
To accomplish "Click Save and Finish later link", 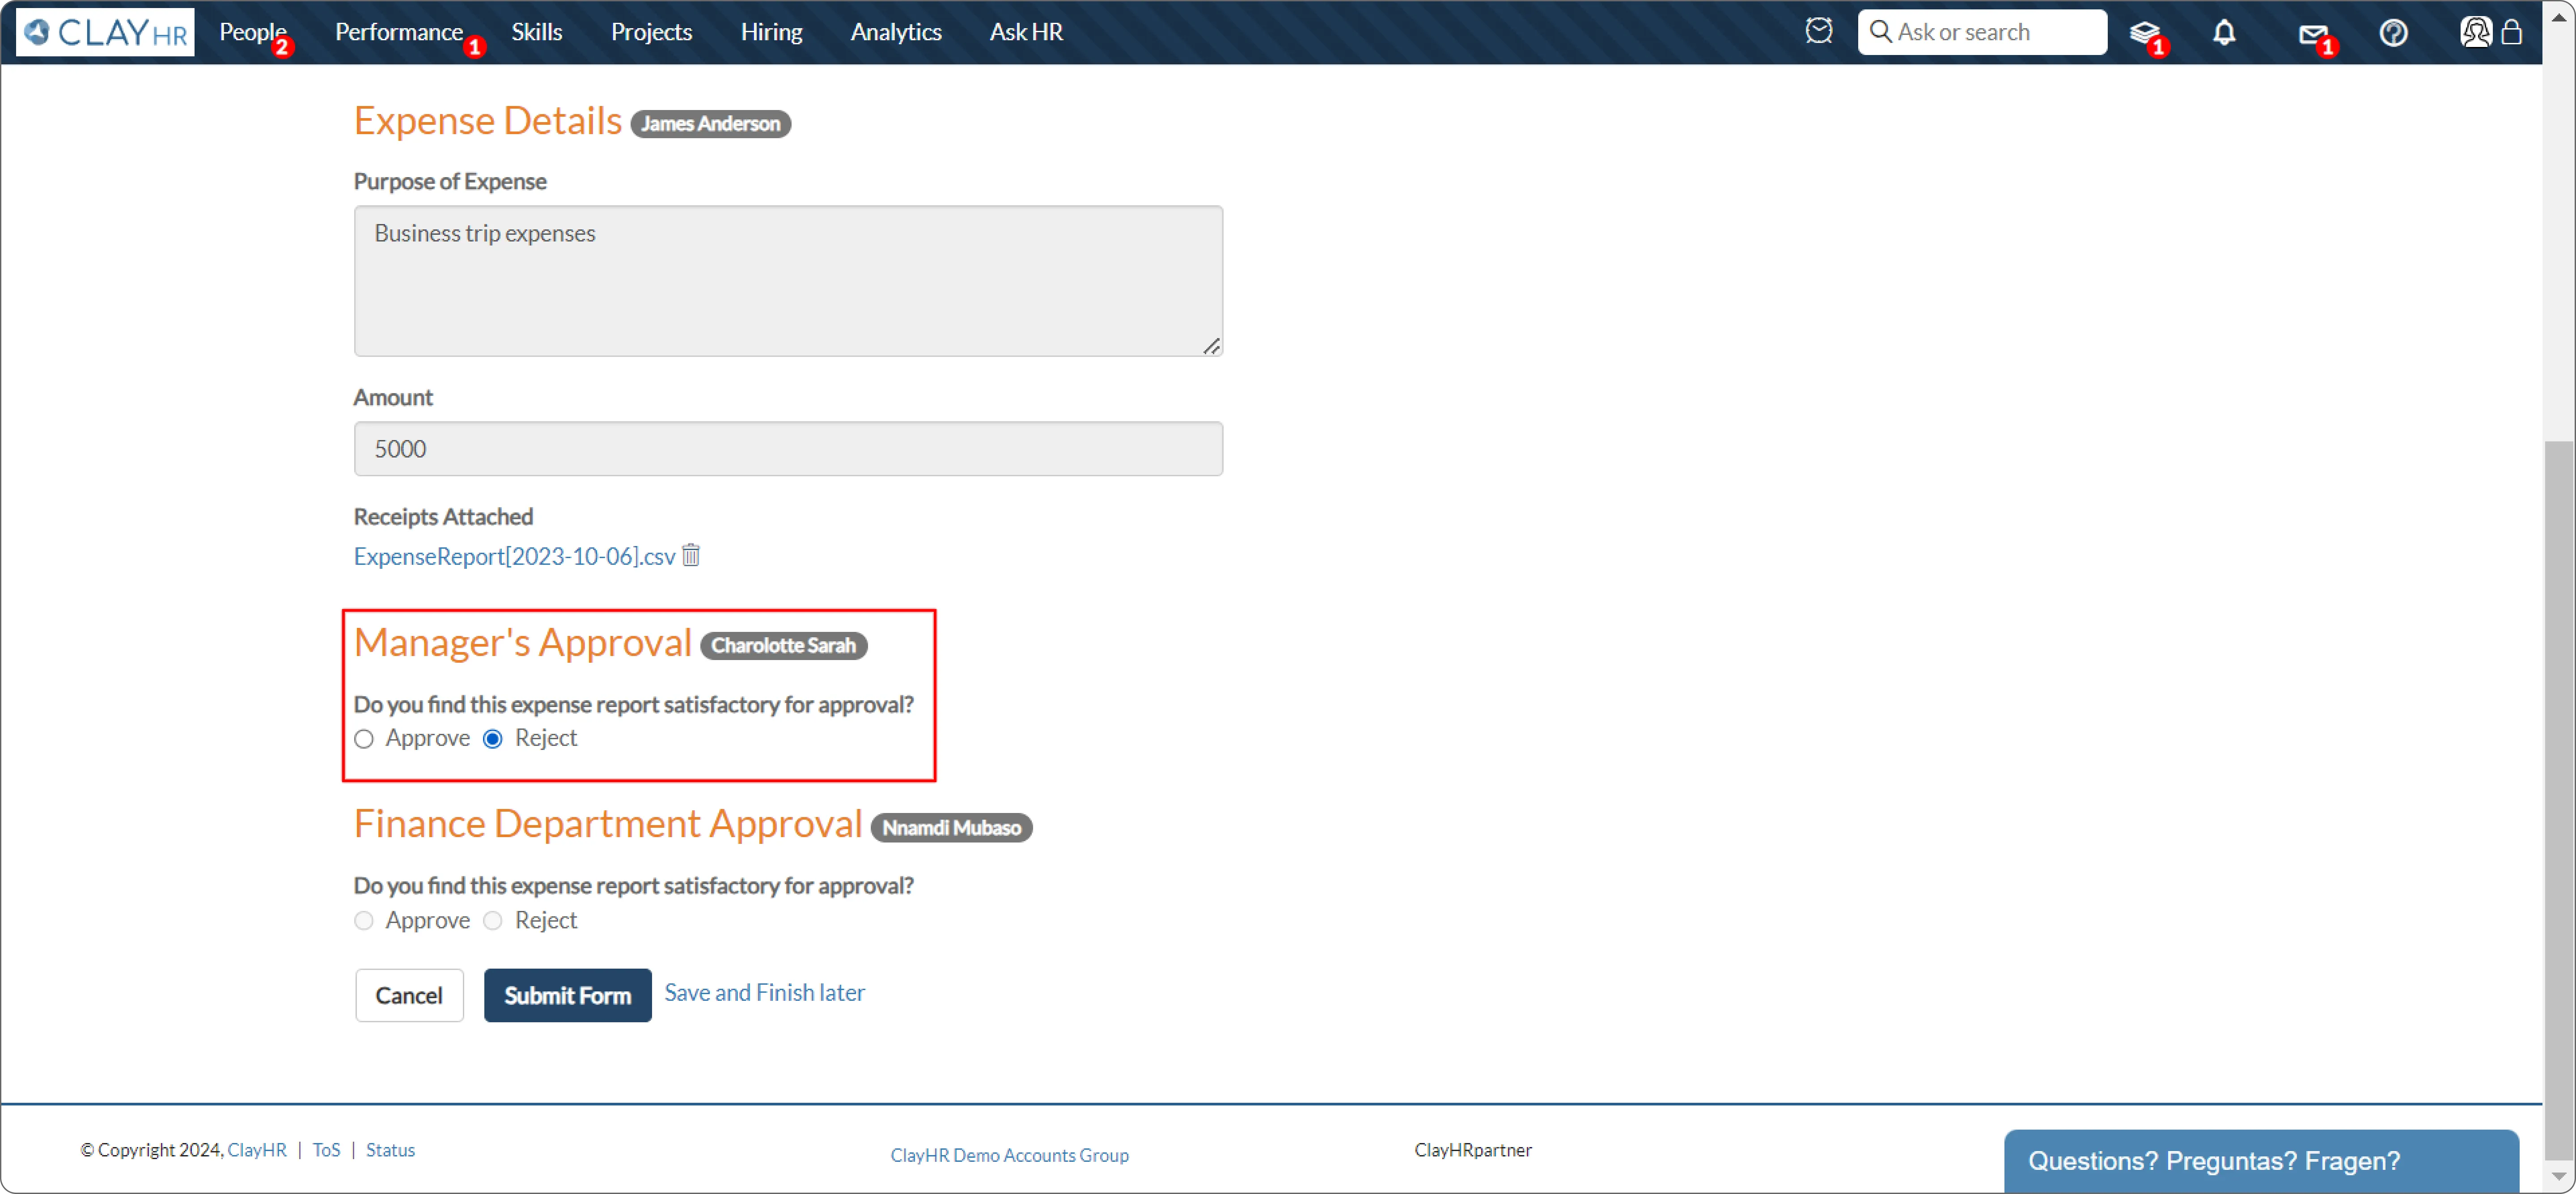I will (764, 992).
